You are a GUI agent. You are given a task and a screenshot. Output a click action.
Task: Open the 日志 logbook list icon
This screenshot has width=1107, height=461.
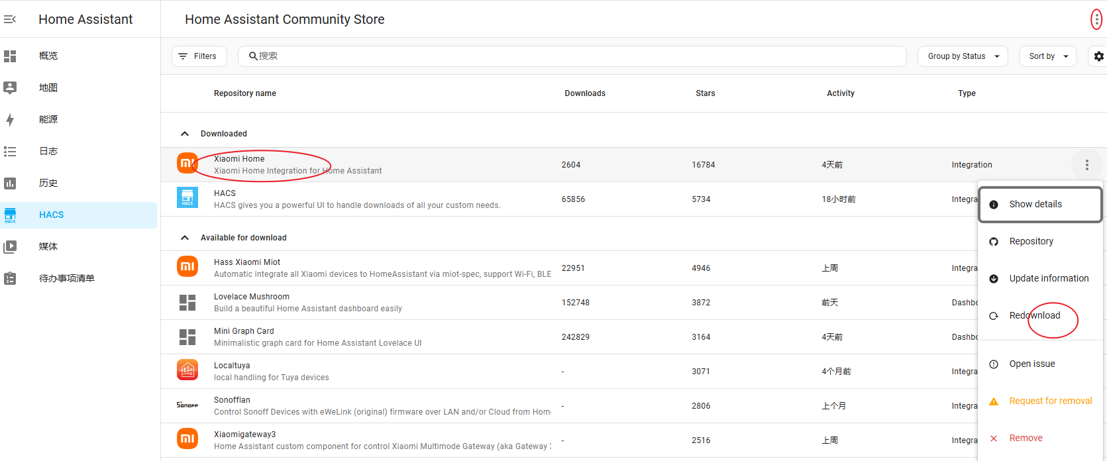pyautogui.click(x=10, y=152)
